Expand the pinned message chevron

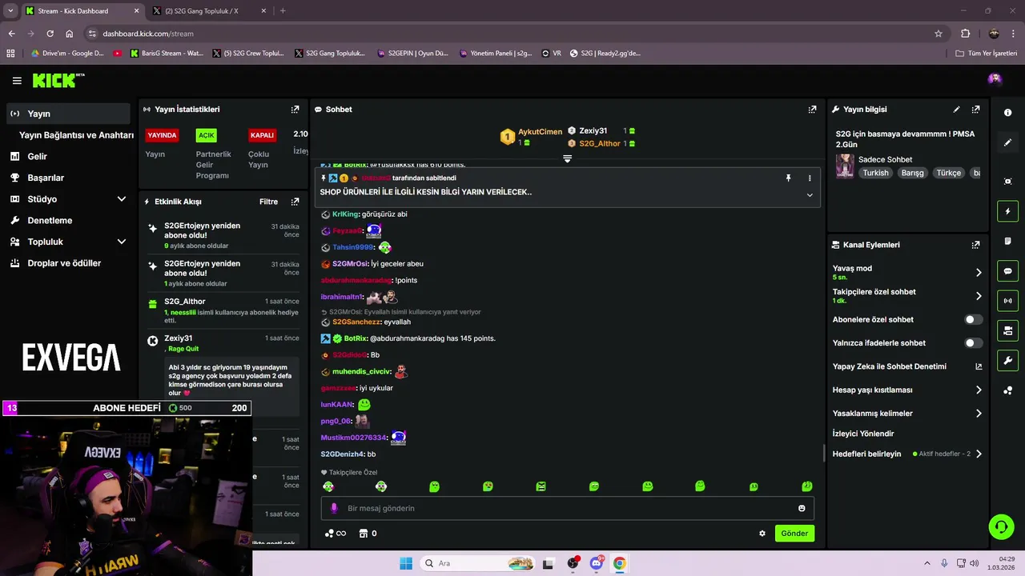point(810,194)
